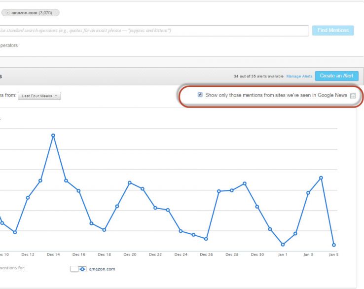Click the data point above Dec 26
Viewport: 364px width, 289px height.
(206, 239)
